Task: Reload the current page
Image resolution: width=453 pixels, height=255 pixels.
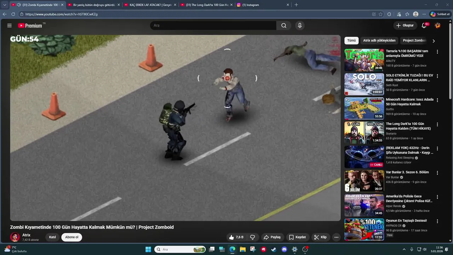Action: (13, 14)
